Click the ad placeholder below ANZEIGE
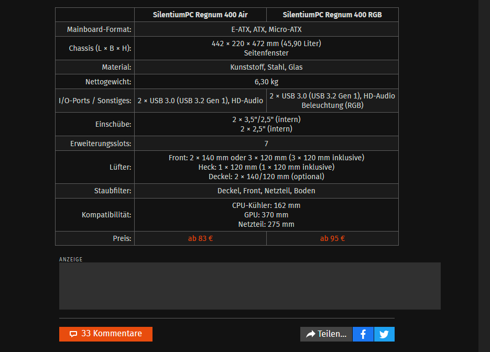Viewport: 490px width, 352px height. click(x=249, y=286)
